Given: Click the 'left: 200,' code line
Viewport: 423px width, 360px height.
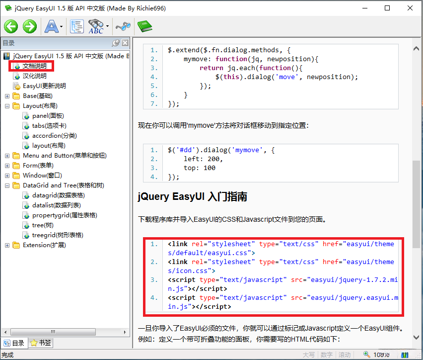Looking at the screenshot, I should point(203,159).
